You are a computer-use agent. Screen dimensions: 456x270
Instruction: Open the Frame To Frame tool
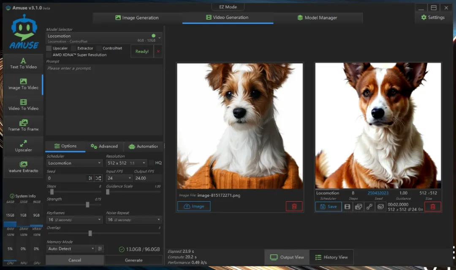click(23, 126)
